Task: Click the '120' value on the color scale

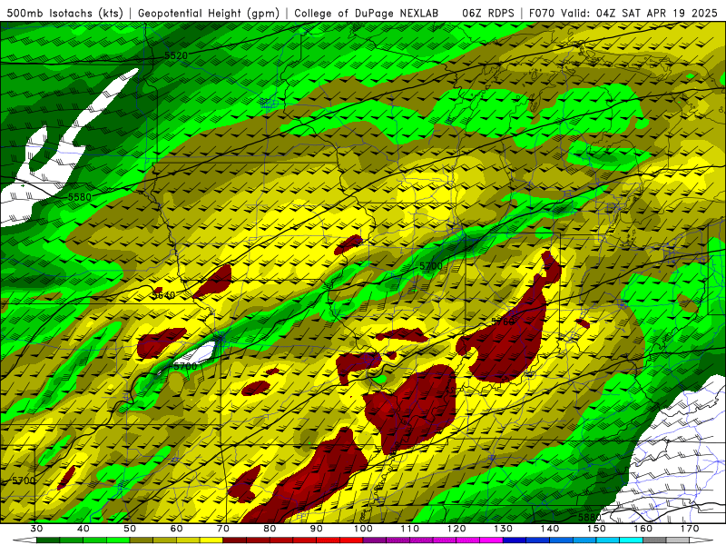Action: (456, 529)
